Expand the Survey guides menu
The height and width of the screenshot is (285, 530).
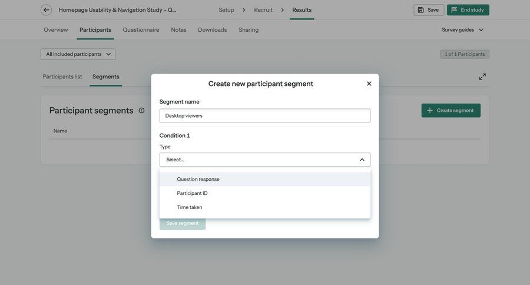[x=463, y=30]
